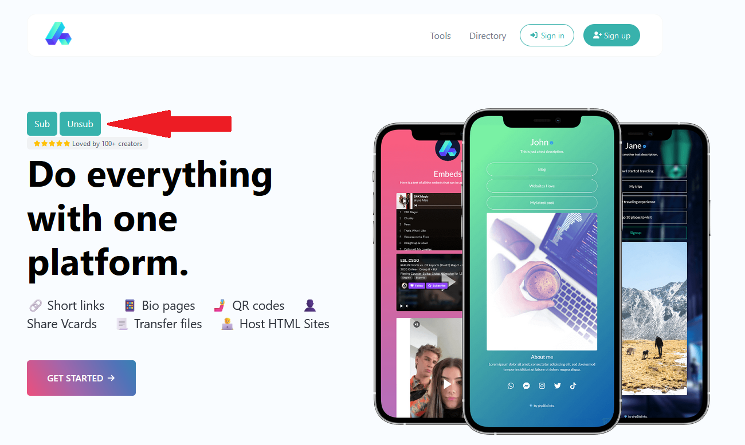Open the Tools menu
This screenshot has height=445, width=745.
[440, 36]
